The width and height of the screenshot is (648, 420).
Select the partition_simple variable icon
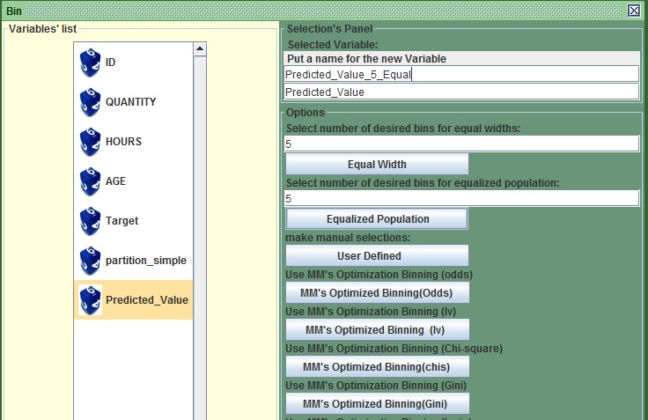(x=90, y=261)
